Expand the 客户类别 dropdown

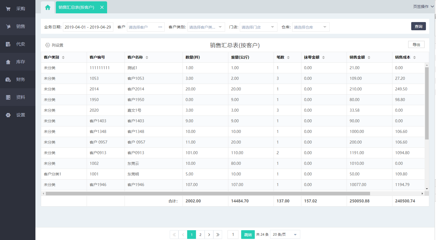[x=206, y=27]
